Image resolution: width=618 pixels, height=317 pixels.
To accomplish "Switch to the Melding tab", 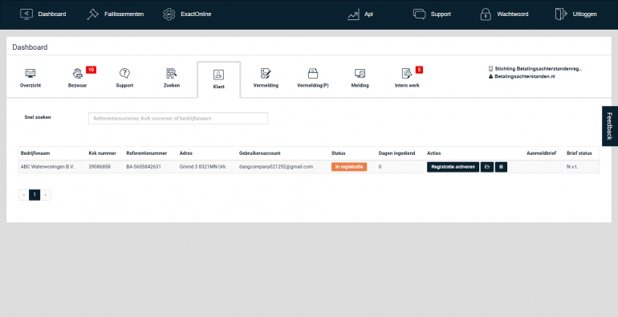I will pyautogui.click(x=360, y=78).
